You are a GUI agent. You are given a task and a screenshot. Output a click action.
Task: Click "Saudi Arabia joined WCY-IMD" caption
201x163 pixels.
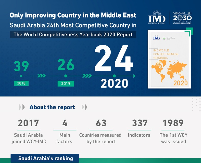pyautogui.click(x=29, y=138)
